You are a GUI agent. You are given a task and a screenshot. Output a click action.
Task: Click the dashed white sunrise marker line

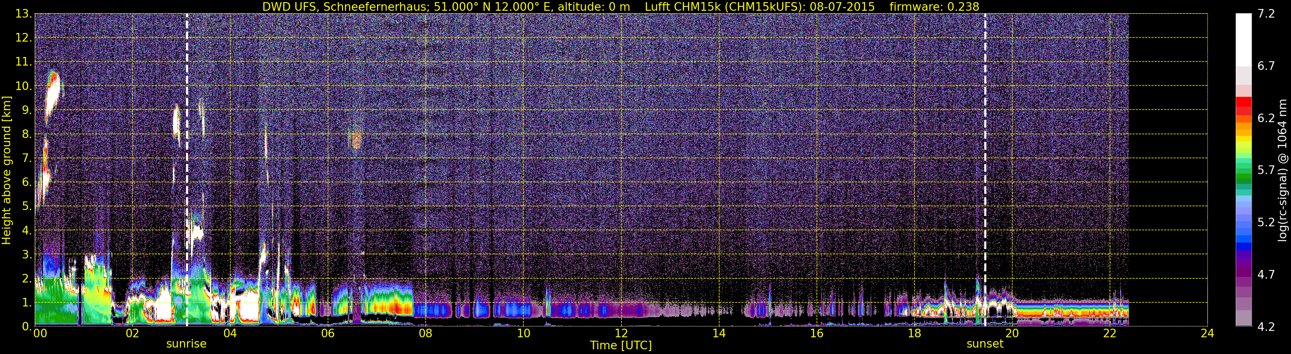click(187, 170)
